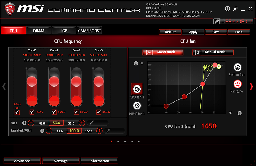Screen dimensions: 256x166
Task: Start the Fan tune icon
Action: click(238, 84)
